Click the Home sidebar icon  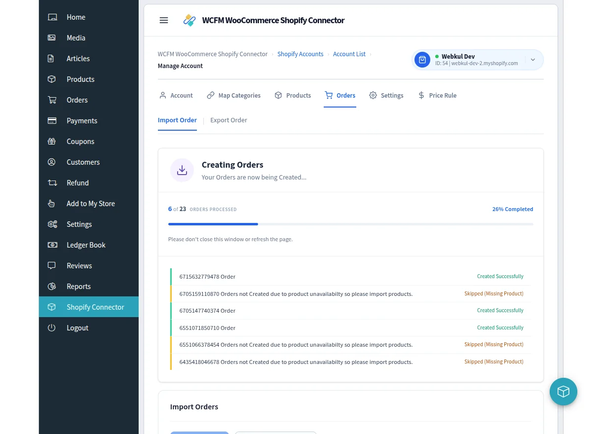click(52, 17)
